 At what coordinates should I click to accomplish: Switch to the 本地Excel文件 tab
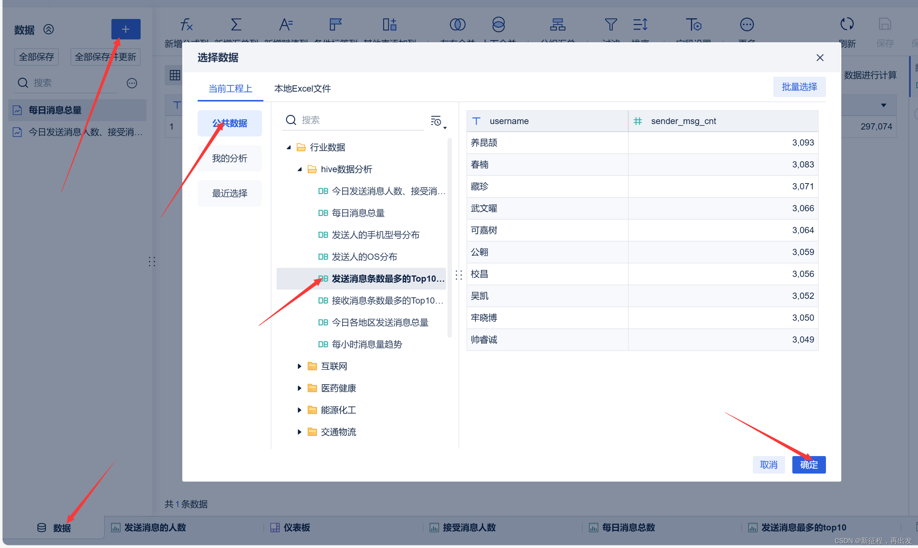tap(302, 89)
